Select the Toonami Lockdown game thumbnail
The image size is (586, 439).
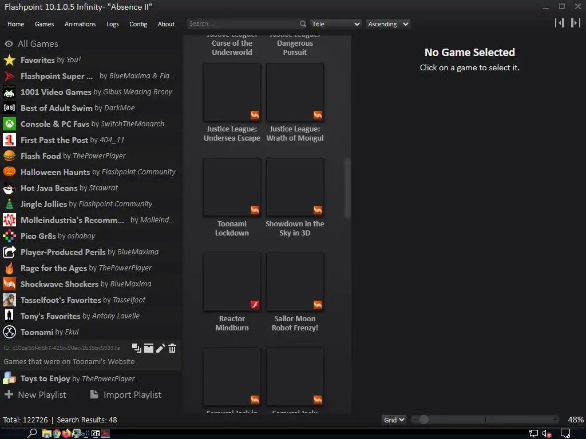point(232,187)
